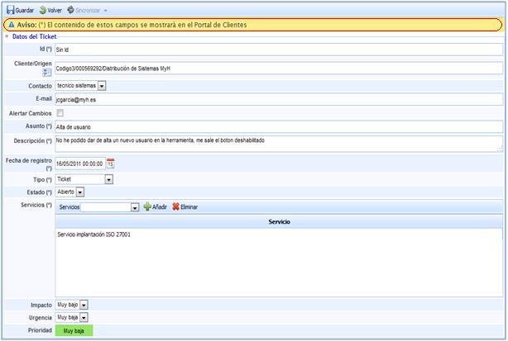This screenshot has height=341, width=508.
Task: Collapse the Datos del Ticket section
Action: [7, 38]
